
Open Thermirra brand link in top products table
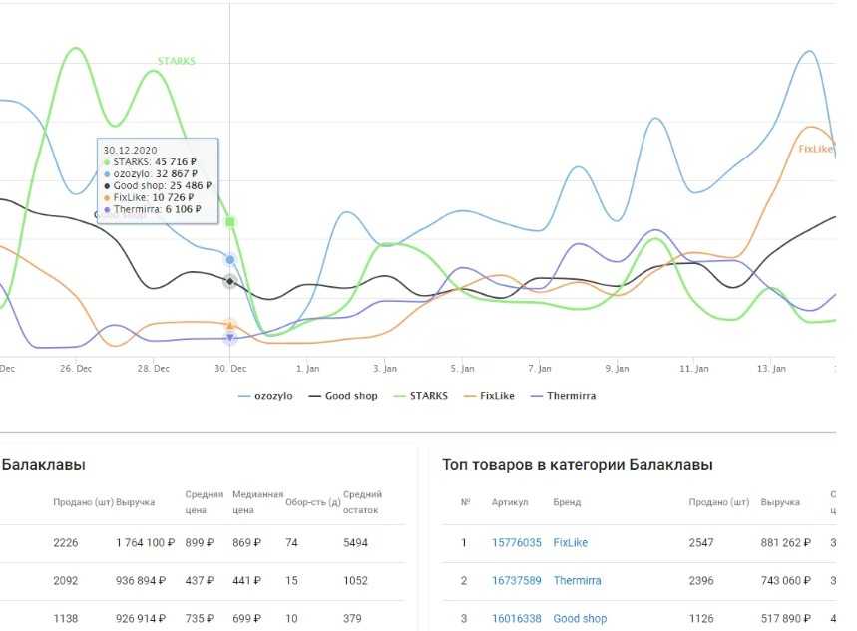click(x=577, y=581)
